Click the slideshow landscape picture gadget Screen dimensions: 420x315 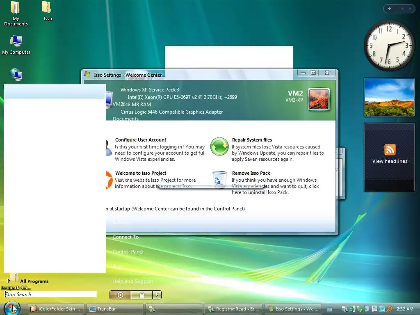pyautogui.click(x=389, y=97)
